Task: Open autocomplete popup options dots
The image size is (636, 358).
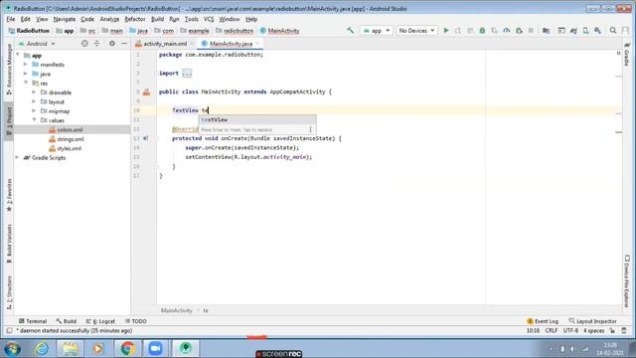Action: click(311, 129)
